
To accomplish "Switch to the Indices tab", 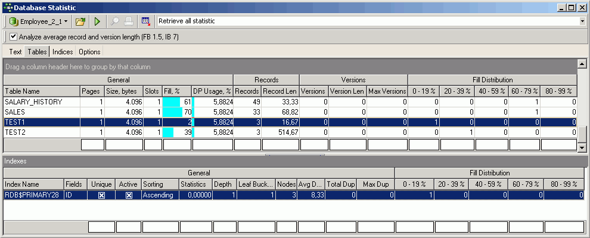I will click(63, 51).
